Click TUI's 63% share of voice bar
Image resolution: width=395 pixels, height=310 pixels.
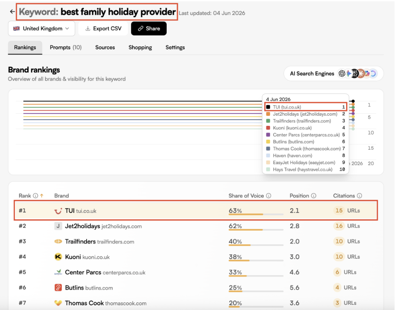click(x=256, y=214)
